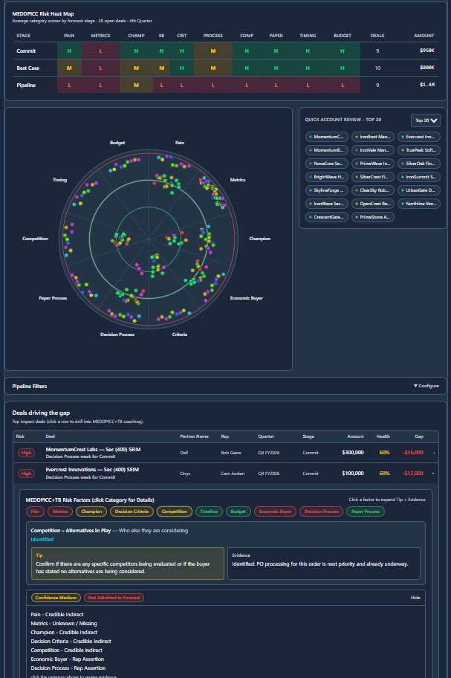Click the Hide button in the confidence panel

tap(415, 597)
